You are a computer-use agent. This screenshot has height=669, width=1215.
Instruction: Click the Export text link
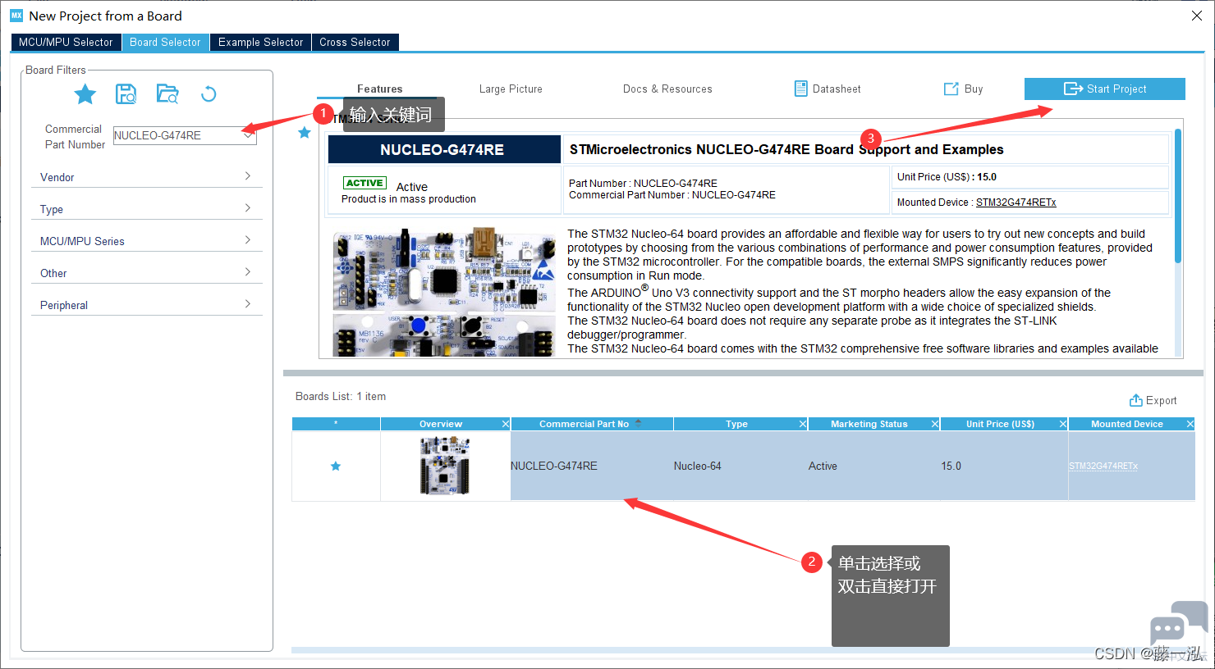1162,400
